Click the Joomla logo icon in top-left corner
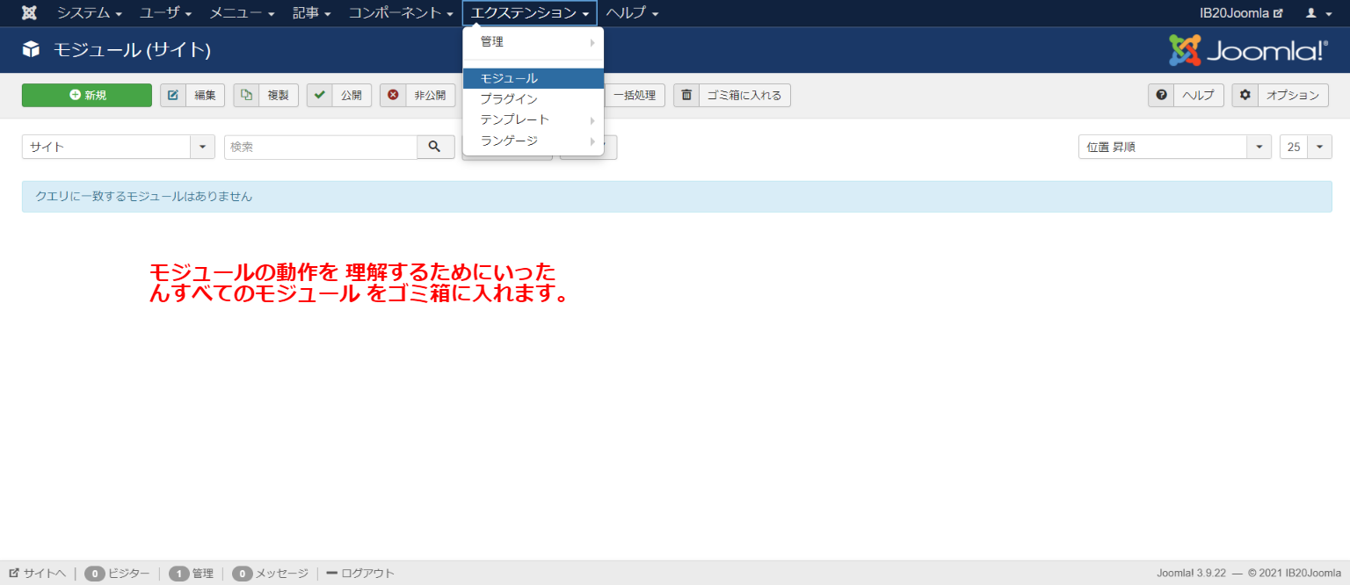The height and width of the screenshot is (585, 1350). point(29,13)
